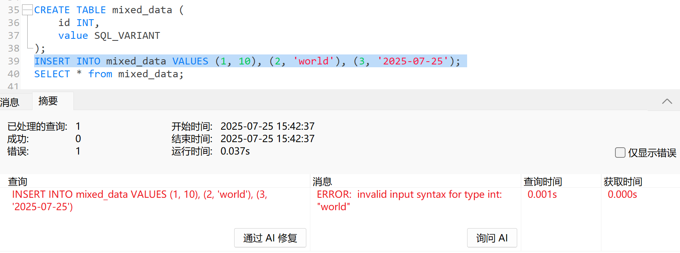680x253 pixels.
Task: Enable the 仅显示错误 checkbox
Action: pyautogui.click(x=620, y=153)
